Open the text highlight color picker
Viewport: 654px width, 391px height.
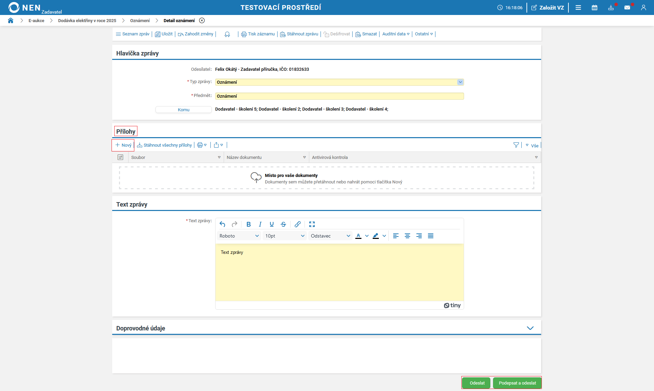[x=384, y=236]
